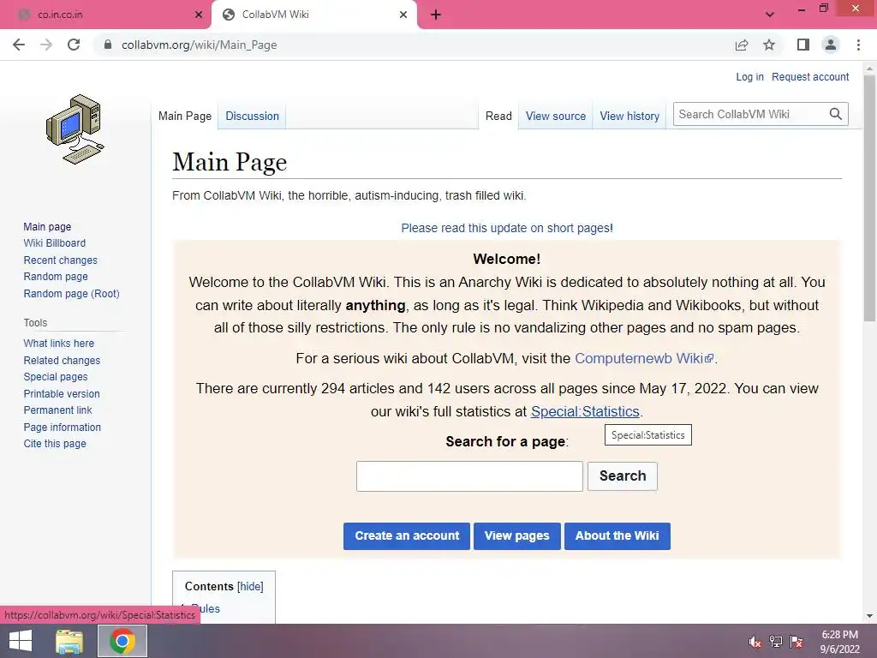Collapse Contents with the hide toggle
Screen dimensions: 877x658
250,586
